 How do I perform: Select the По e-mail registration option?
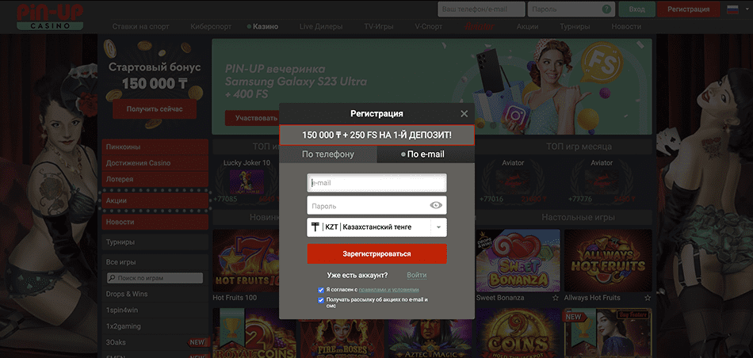click(426, 154)
